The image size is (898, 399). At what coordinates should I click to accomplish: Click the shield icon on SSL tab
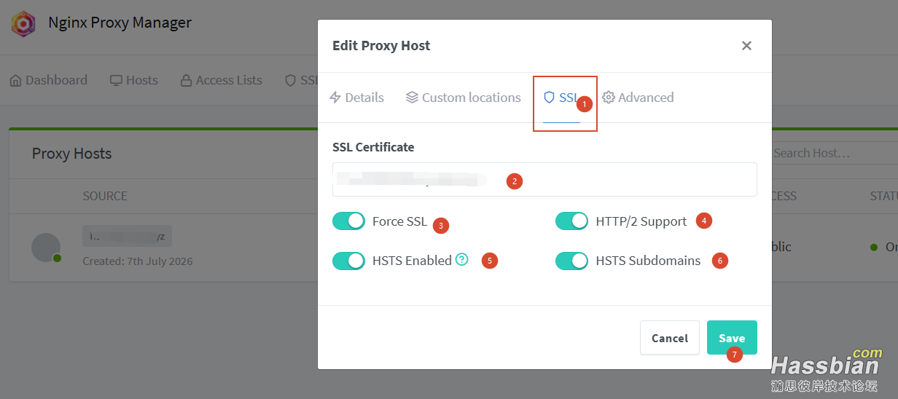550,98
